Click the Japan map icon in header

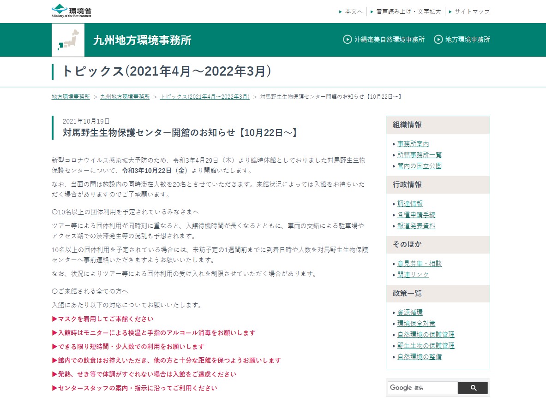[68, 40]
